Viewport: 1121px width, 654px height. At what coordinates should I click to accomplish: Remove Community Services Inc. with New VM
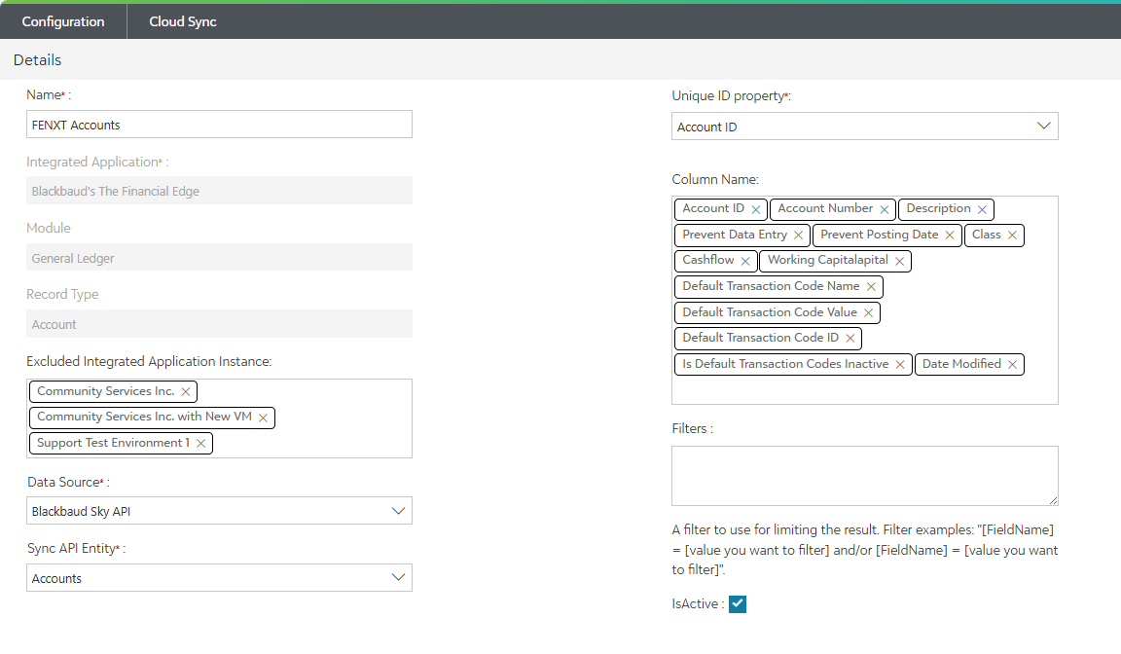[263, 418]
